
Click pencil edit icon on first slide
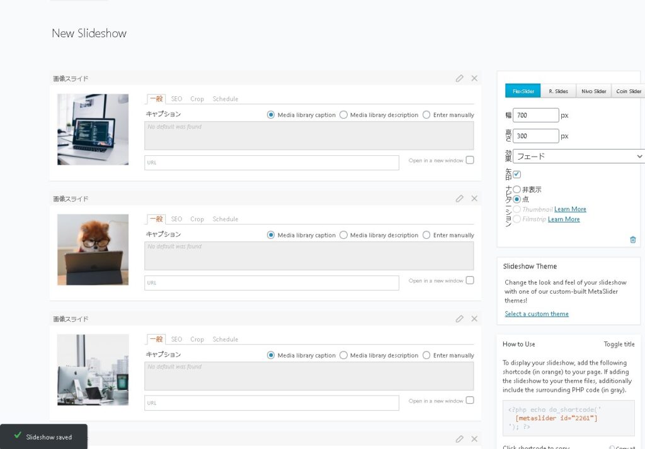[x=460, y=79]
